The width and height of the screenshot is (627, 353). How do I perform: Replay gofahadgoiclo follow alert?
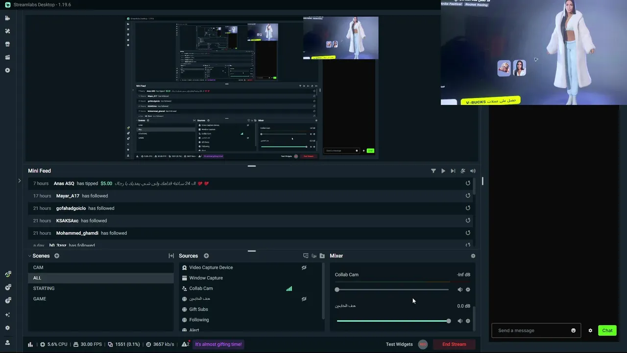pyautogui.click(x=468, y=208)
